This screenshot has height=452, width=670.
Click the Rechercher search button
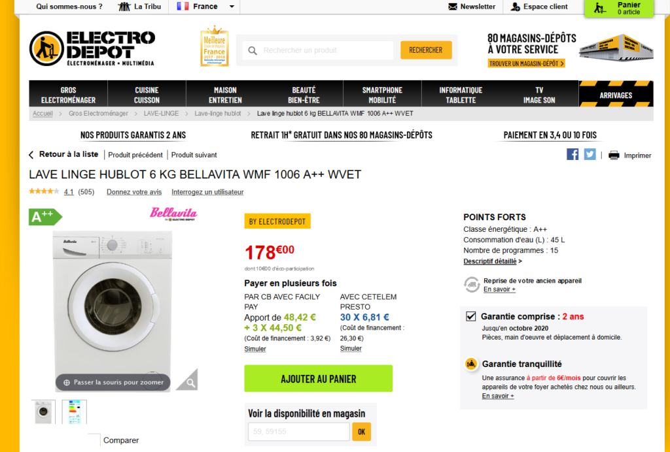[426, 50]
